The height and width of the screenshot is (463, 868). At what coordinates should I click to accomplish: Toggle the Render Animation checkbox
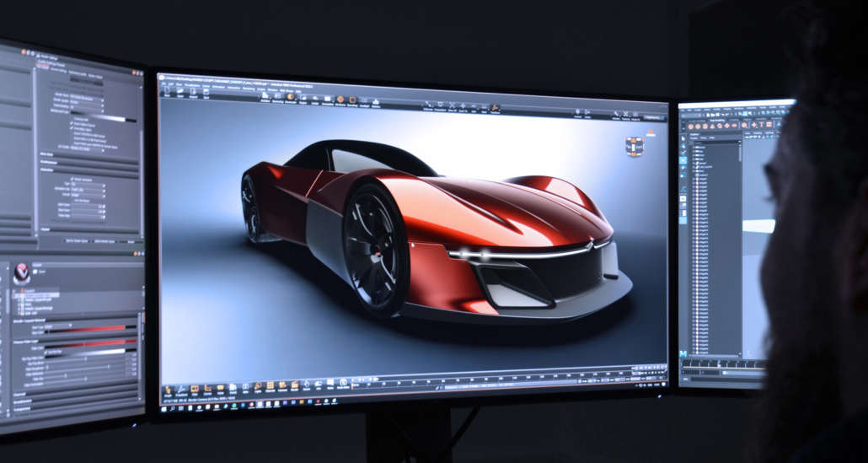click(x=71, y=179)
